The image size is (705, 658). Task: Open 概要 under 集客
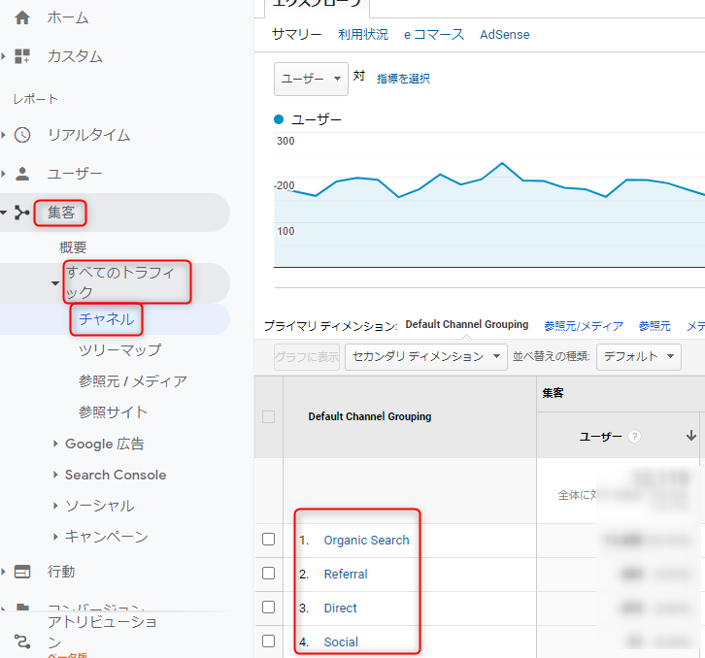[x=73, y=247]
